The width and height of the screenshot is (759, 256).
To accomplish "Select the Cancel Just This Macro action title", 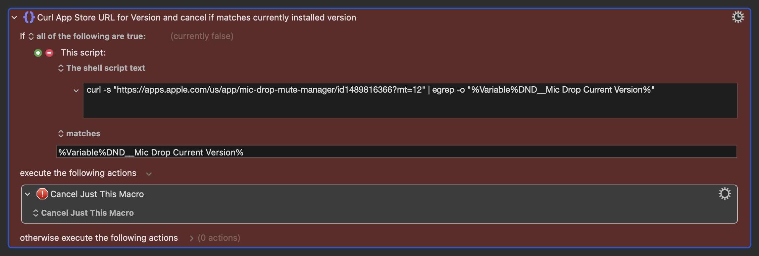I will tap(97, 194).
